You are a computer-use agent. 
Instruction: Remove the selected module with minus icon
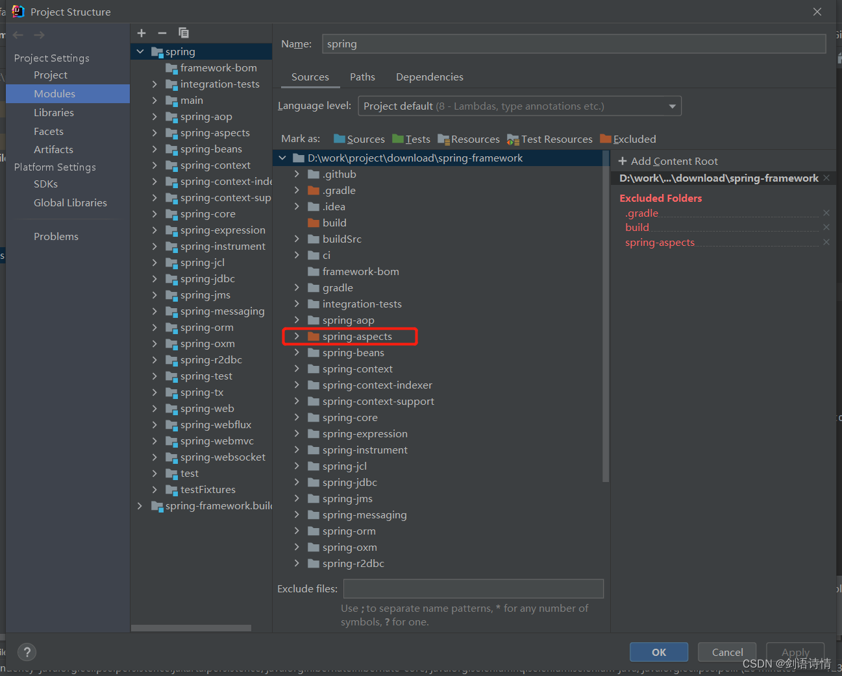[162, 33]
